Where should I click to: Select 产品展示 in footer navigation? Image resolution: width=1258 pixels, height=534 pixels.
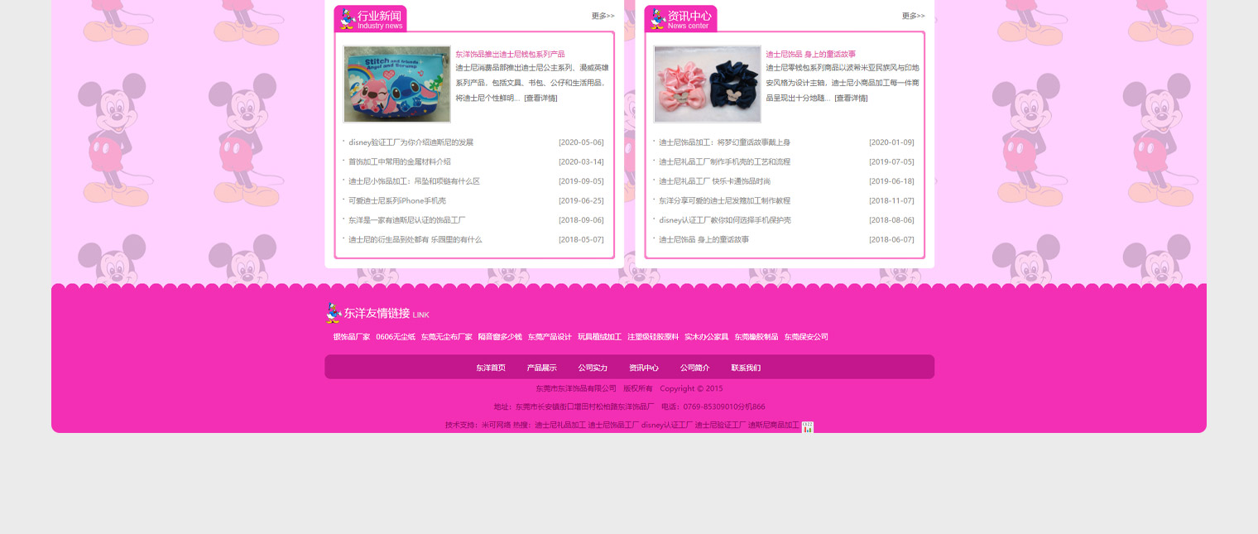coord(541,368)
